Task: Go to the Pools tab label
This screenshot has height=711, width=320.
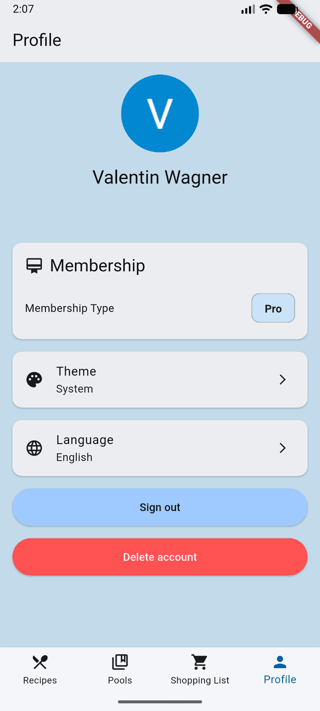Action: 120,680
